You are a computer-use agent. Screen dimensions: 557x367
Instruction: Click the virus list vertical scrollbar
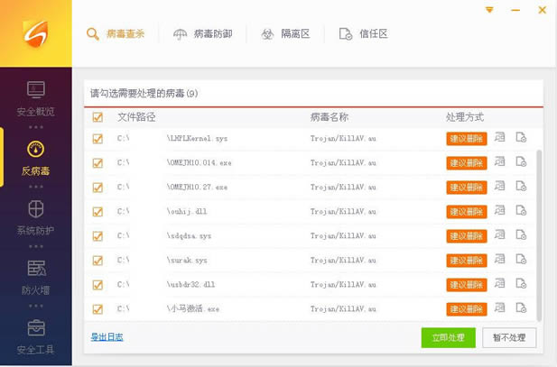pyautogui.click(x=540, y=225)
